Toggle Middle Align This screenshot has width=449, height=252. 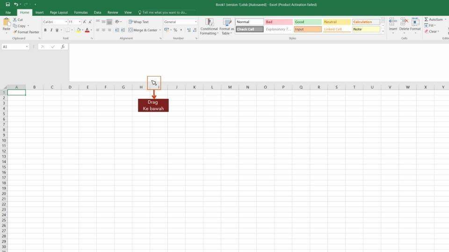(x=103, y=22)
